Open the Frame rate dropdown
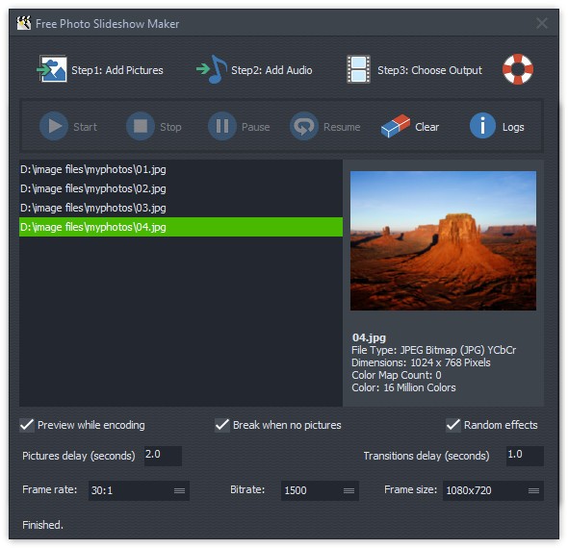This screenshot has height=548, width=568. (x=139, y=490)
